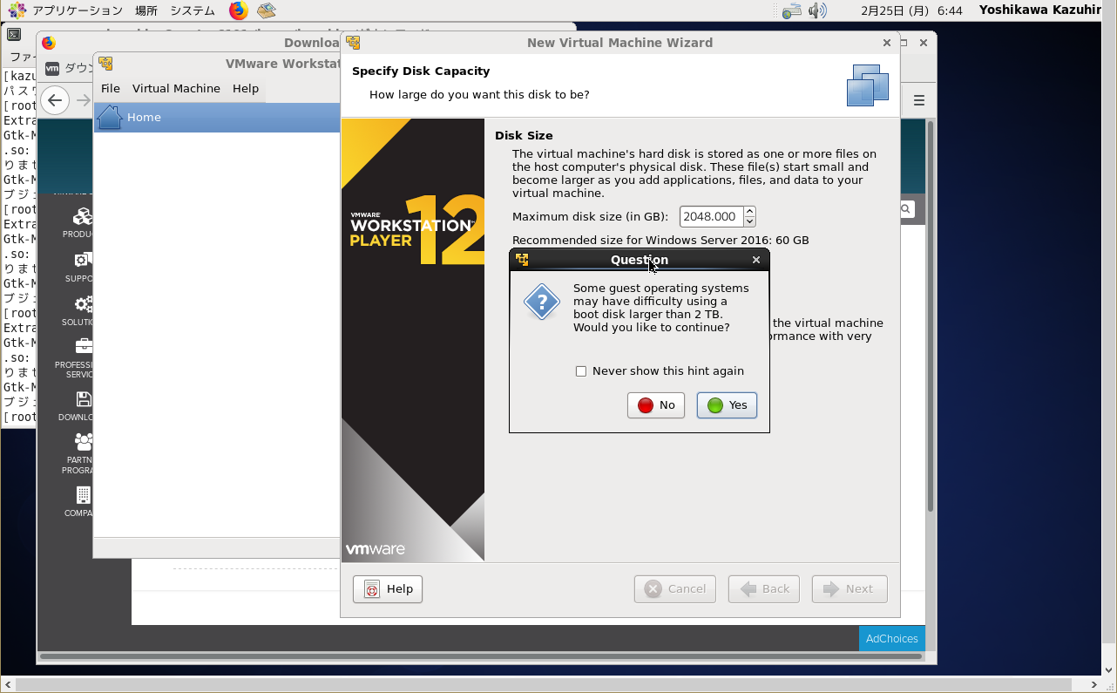The width and height of the screenshot is (1117, 693).
Task: Click the search magnifier icon on webpage
Action: point(906,209)
